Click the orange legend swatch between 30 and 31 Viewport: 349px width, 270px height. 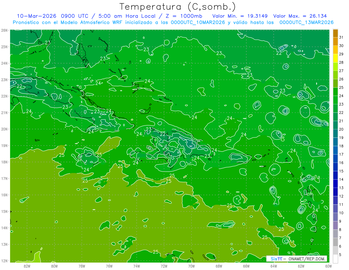coord(335,42)
